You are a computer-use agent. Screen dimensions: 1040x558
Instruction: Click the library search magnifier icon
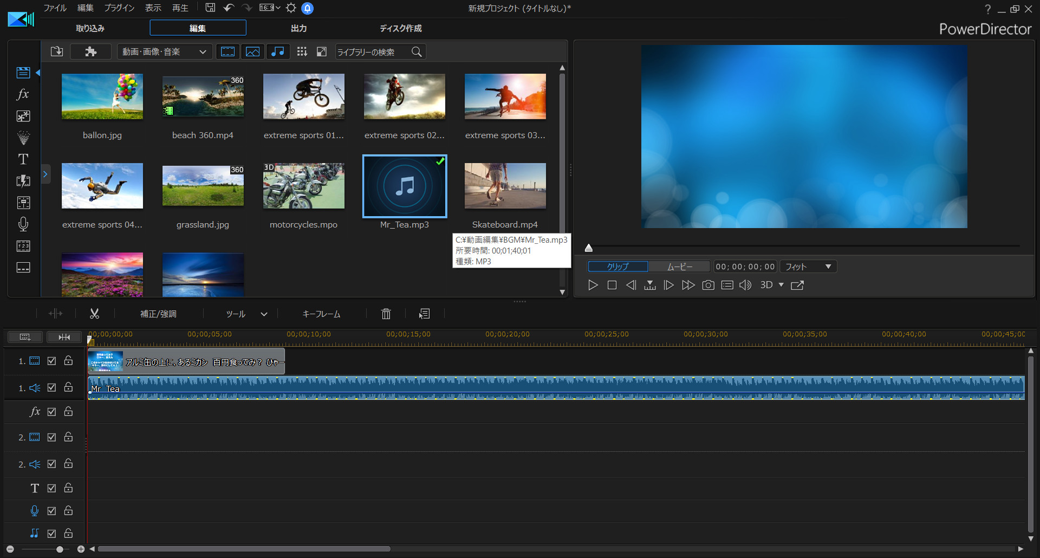(417, 51)
